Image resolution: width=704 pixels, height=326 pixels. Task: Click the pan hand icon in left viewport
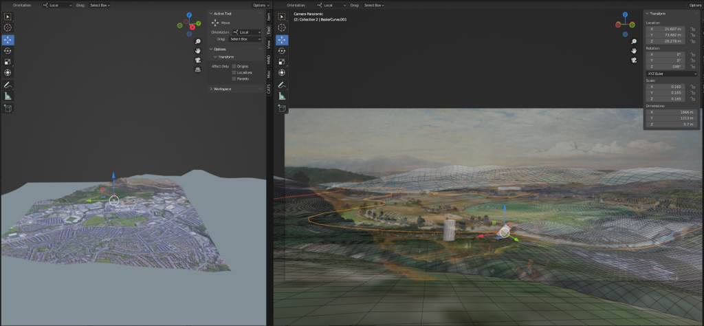[x=197, y=51]
